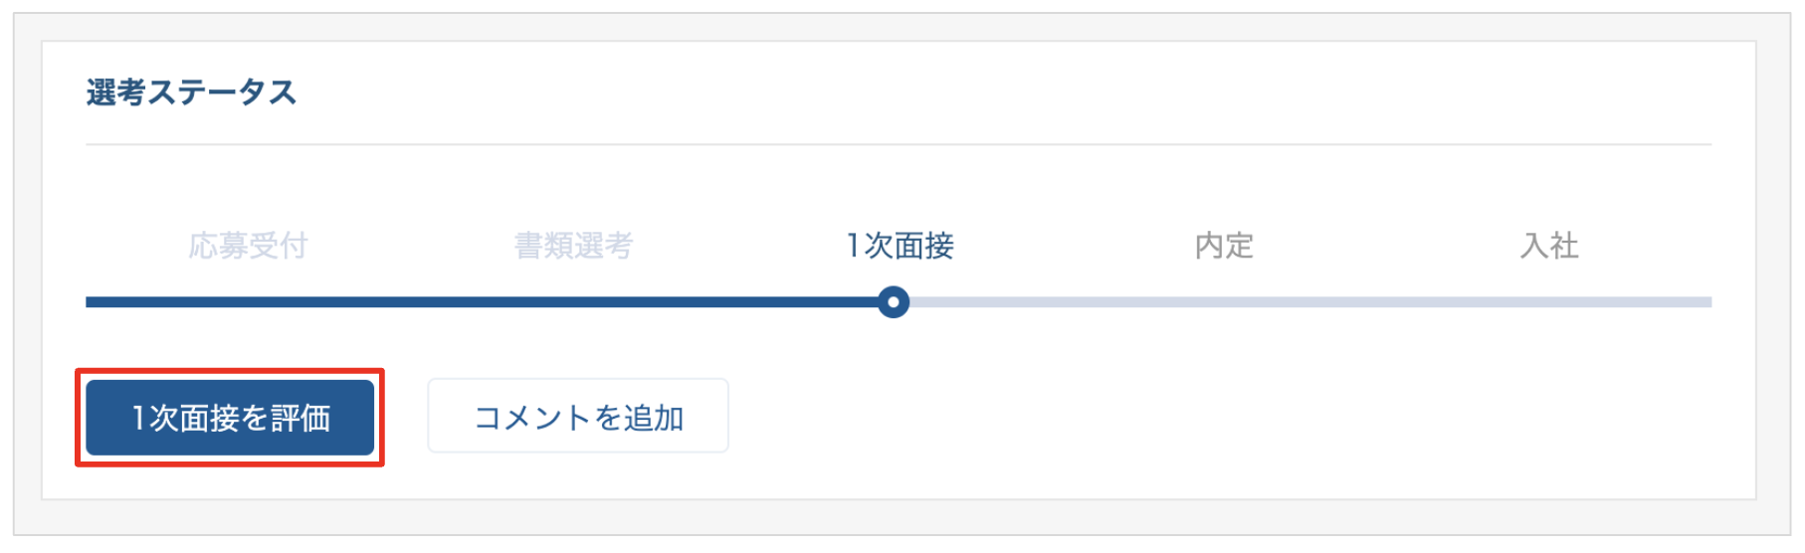Select the 書類選考 stage label
Image resolution: width=1805 pixels, height=553 pixels.
click(x=574, y=246)
